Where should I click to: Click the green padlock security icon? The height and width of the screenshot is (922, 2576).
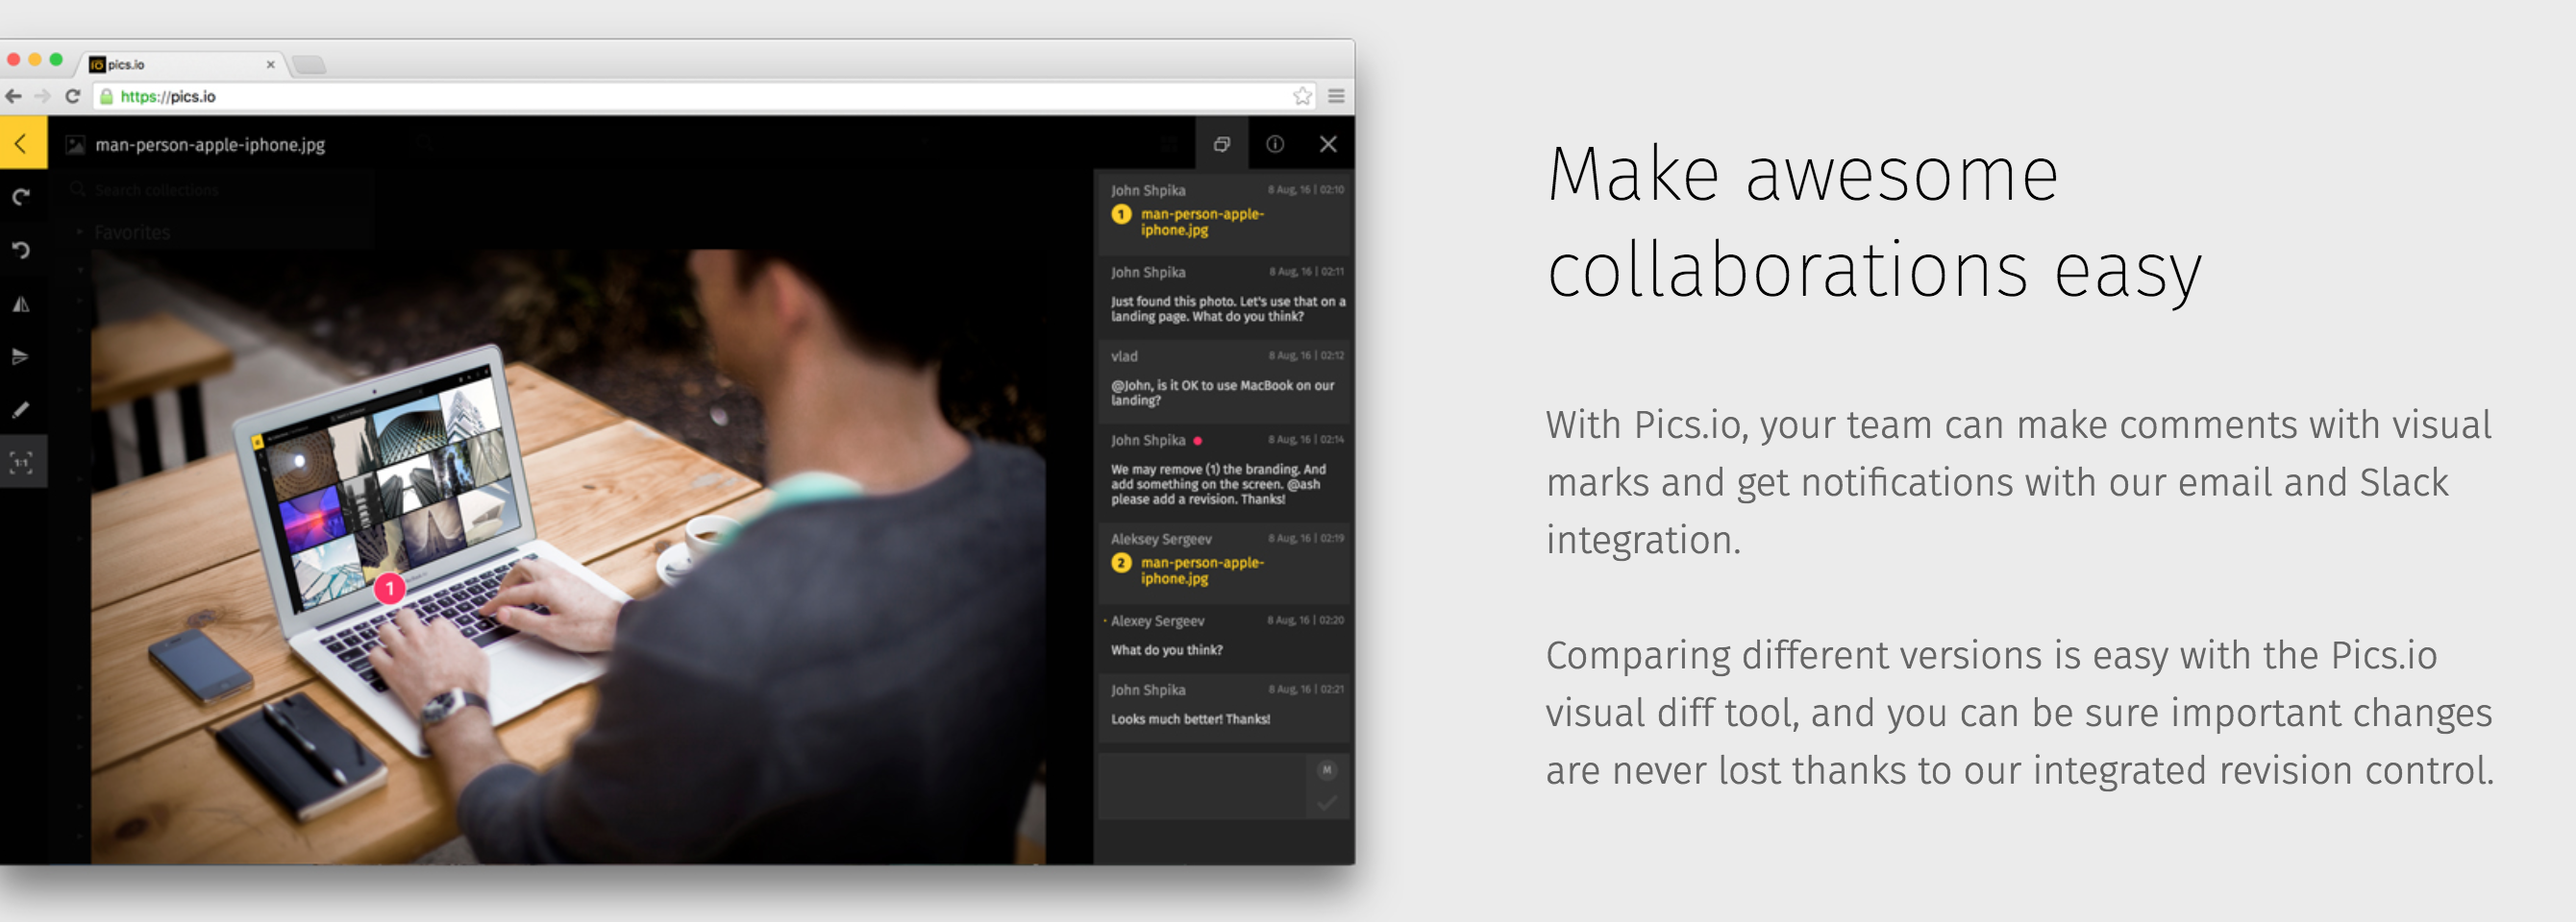[106, 96]
